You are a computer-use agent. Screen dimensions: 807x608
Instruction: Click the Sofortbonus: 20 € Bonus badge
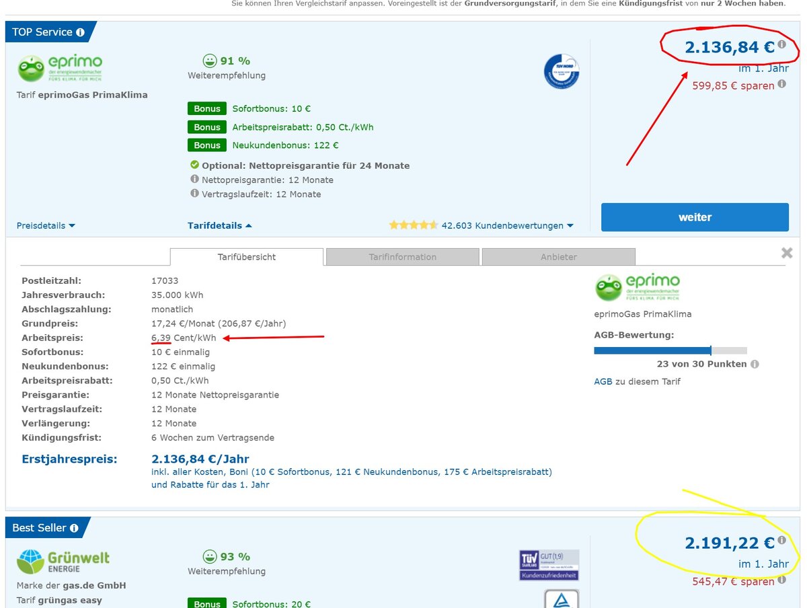[x=207, y=604]
